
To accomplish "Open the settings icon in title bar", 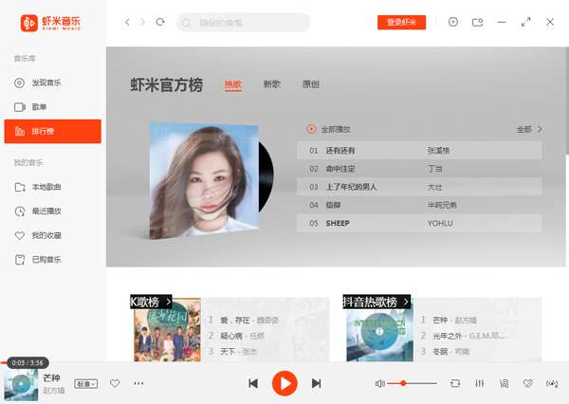I will click(x=453, y=22).
